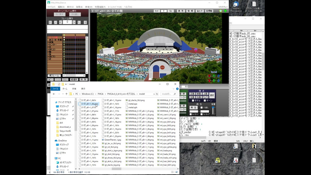Jump to last frame in MMD frame controls

pos(85,22)
